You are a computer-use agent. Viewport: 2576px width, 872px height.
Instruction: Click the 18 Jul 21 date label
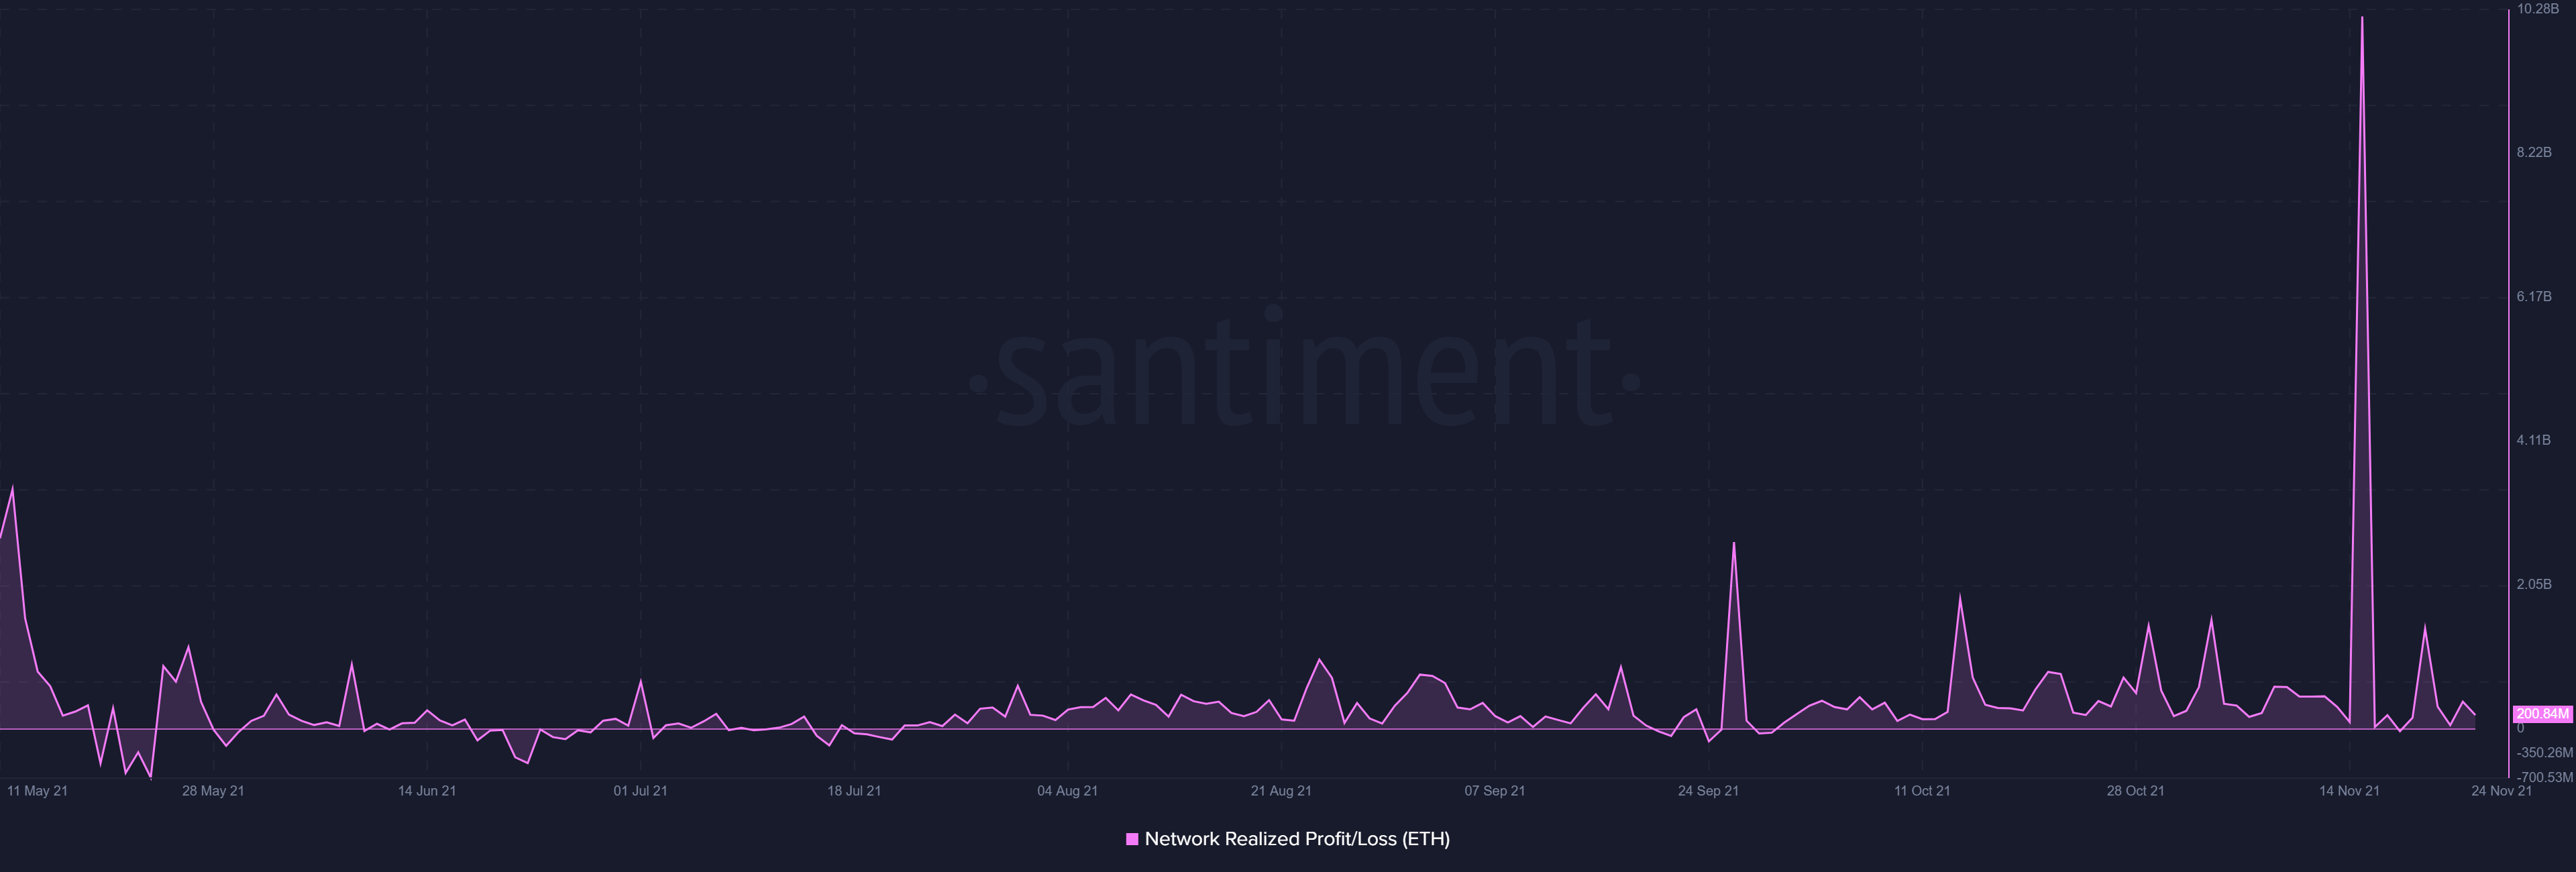(854, 791)
